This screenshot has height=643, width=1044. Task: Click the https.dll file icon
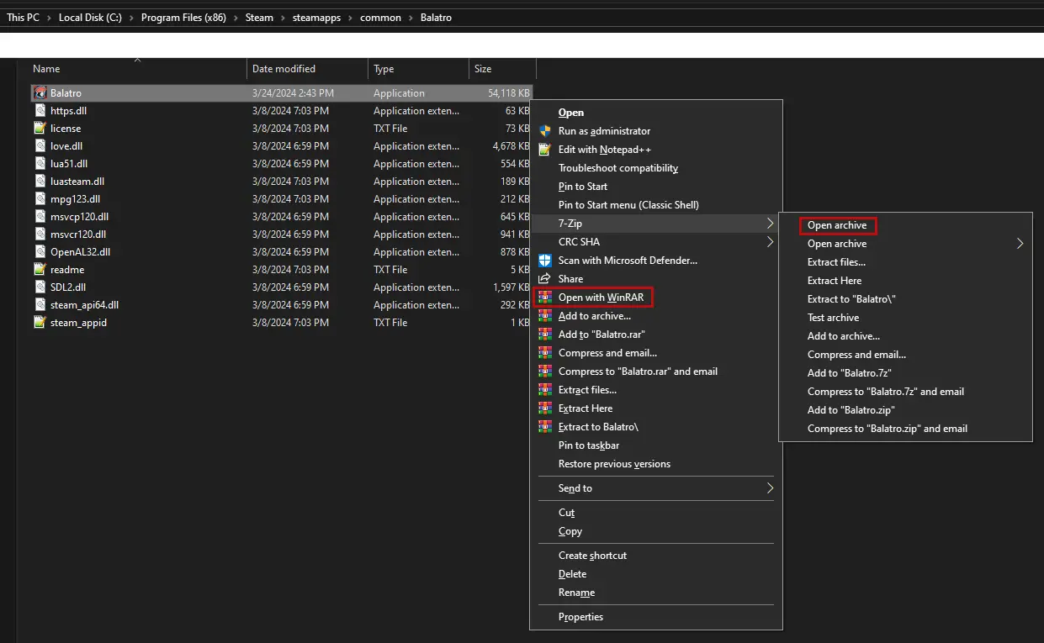point(40,111)
